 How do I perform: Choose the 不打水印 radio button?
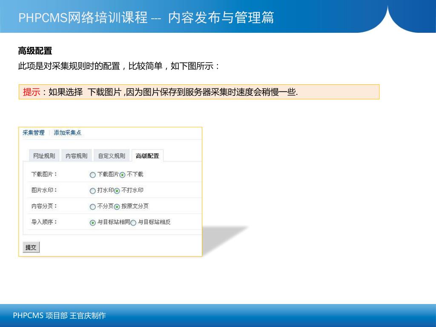coord(117,191)
